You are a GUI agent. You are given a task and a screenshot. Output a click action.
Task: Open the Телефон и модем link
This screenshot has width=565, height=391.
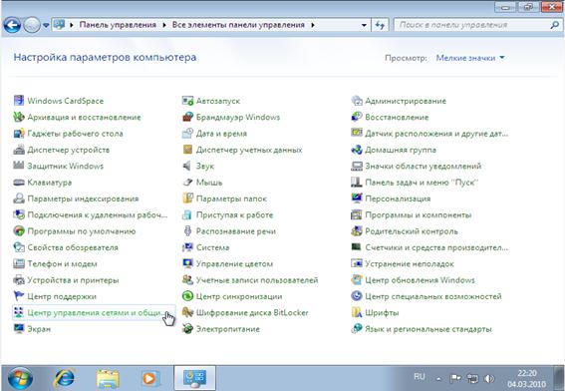pos(62,263)
